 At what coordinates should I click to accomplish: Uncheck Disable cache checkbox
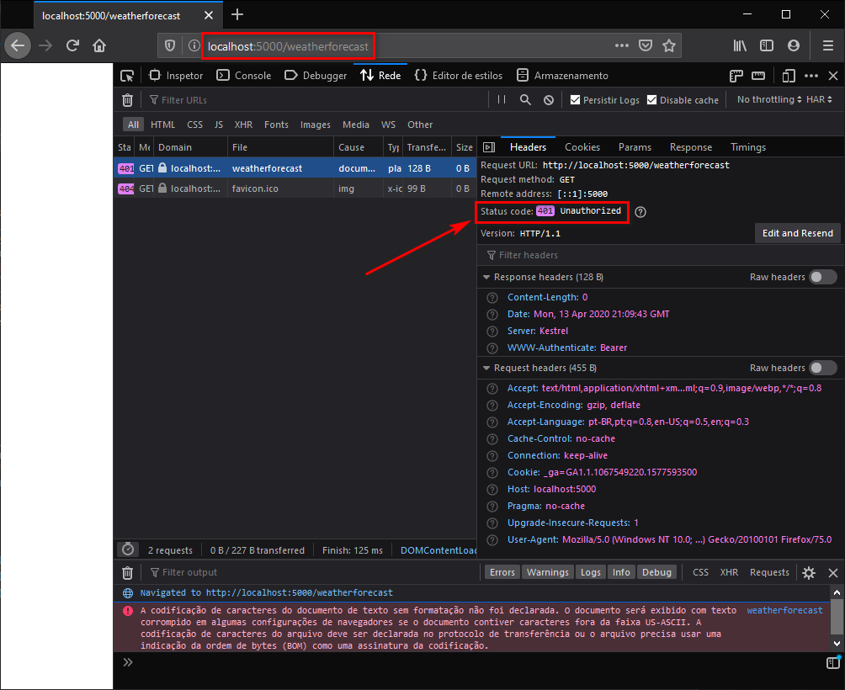click(x=652, y=100)
